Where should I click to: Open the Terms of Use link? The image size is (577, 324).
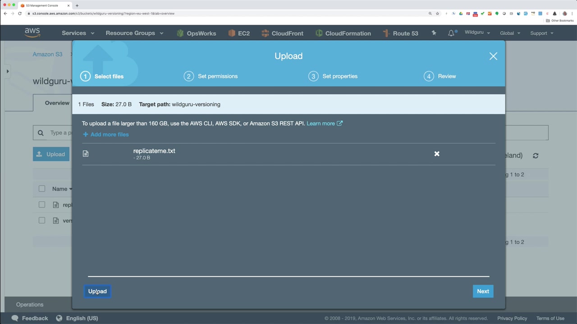[x=550, y=318]
